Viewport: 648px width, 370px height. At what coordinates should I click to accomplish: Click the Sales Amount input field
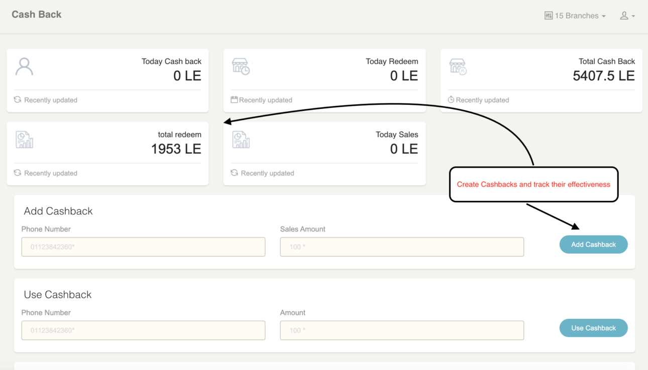click(402, 247)
